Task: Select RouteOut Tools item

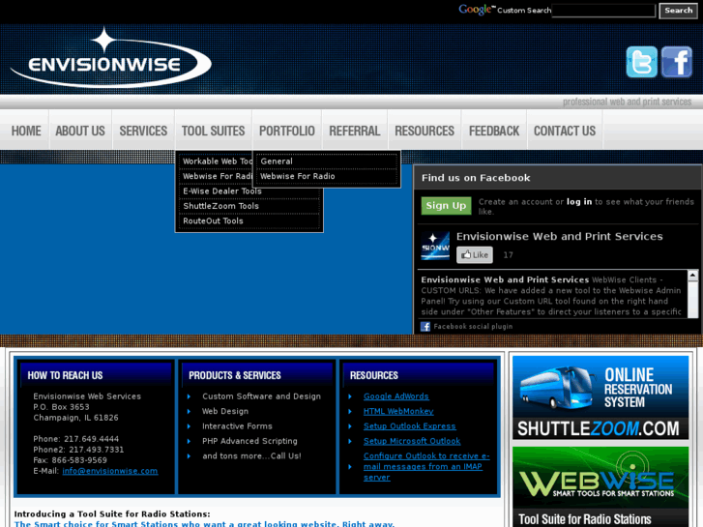Action: 249,220
